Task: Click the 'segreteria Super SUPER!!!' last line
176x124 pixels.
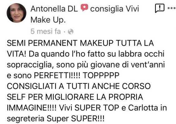Action: pos(56,119)
